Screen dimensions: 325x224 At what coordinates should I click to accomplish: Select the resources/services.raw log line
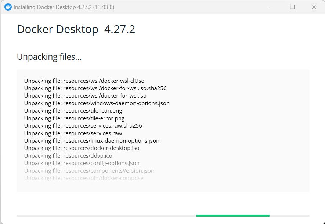pos(73,133)
